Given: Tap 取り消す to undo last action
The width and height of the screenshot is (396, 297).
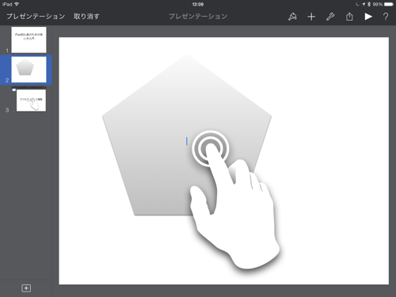Looking at the screenshot, I should point(86,17).
